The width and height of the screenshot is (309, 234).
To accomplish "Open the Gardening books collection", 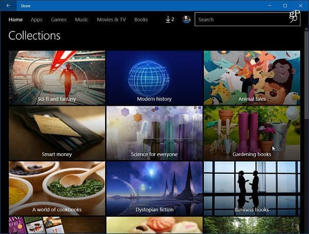I will coord(252,133).
